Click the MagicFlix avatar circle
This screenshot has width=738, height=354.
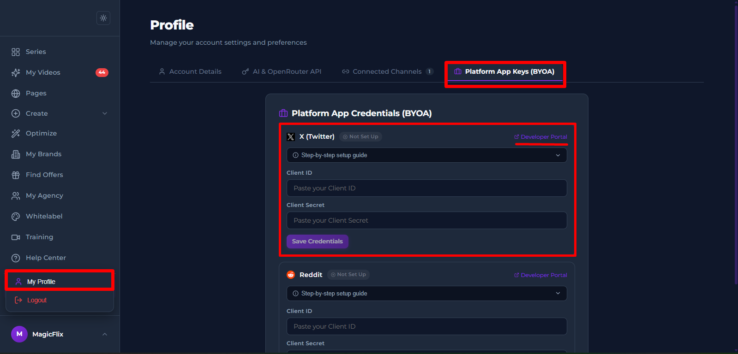pyautogui.click(x=19, y=334)
